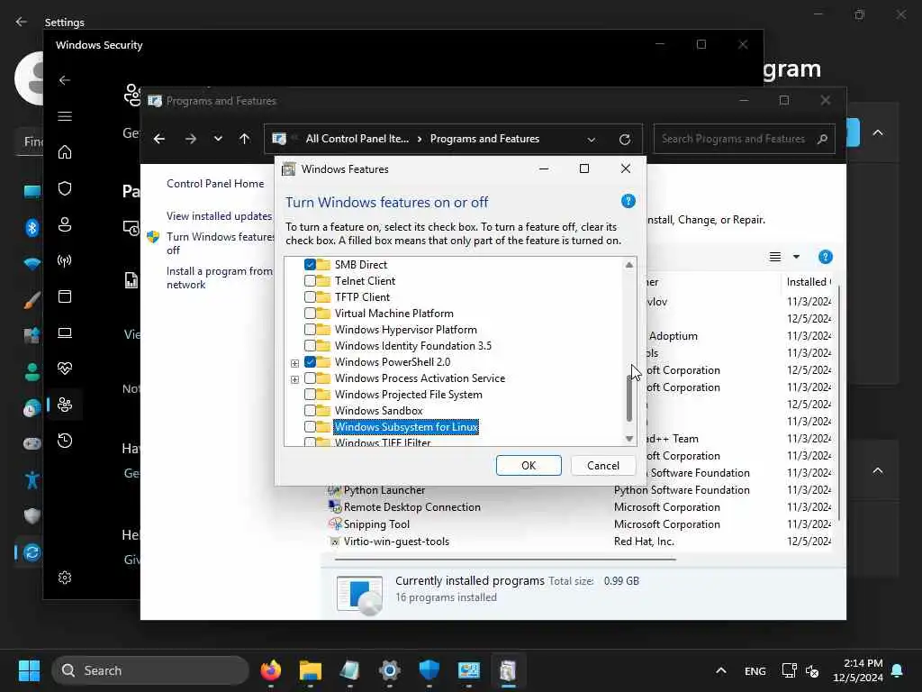The height and width of the screenshot is (692, 922).
Task: Open the notifications bell
Action: click(898, 670)
